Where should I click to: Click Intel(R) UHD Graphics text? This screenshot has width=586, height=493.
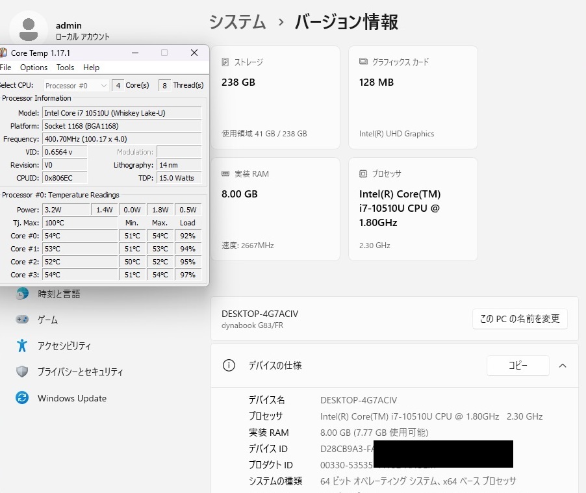click(x=396, y=134)
